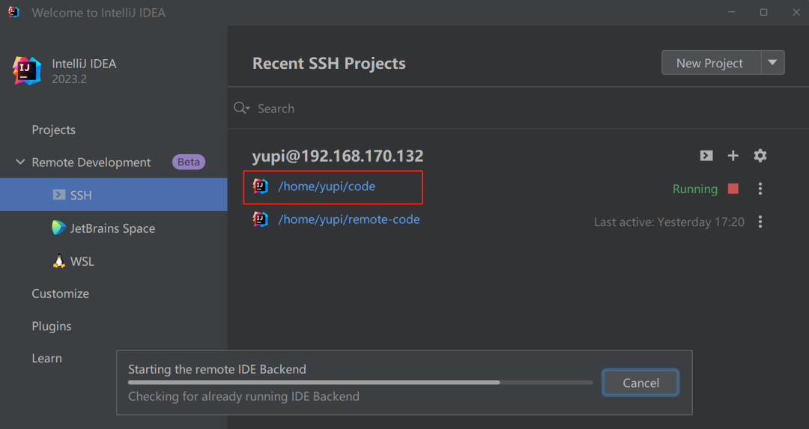This screenshot has height=429, width=809.
Task: Select WSL in sidebar
Action: point(114,261)
